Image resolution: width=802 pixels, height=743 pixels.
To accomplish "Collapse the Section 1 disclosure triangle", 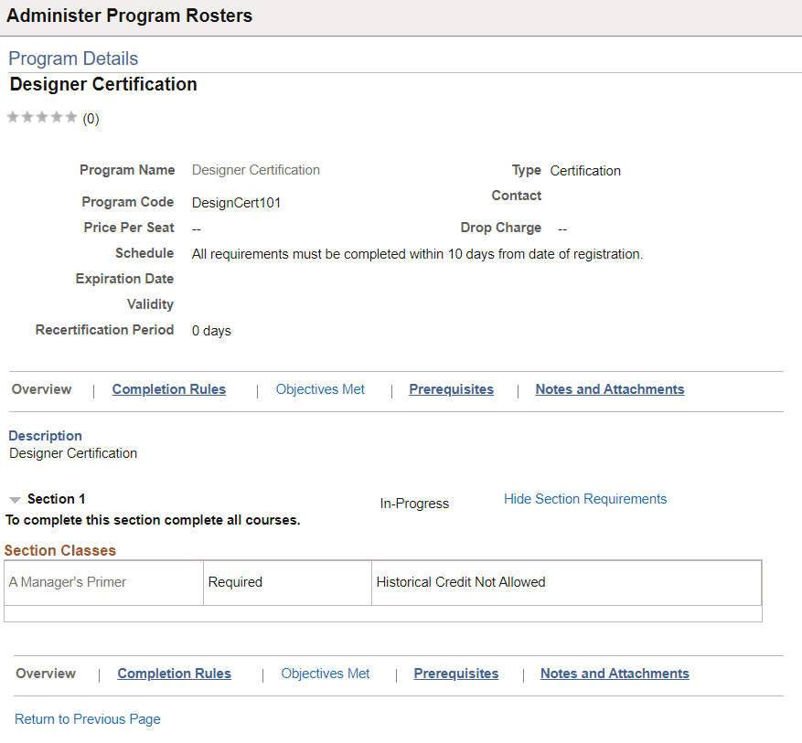I will pyautogui.click(x=15, y=498).
